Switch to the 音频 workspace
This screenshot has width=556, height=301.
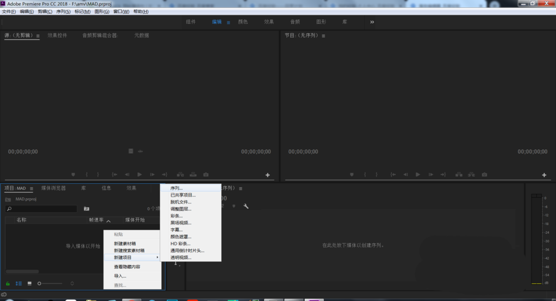point(295,22)
